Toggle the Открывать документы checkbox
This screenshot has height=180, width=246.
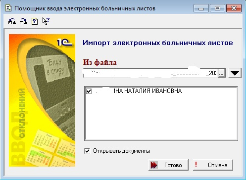pyautogui.click(x=87, y=151)
